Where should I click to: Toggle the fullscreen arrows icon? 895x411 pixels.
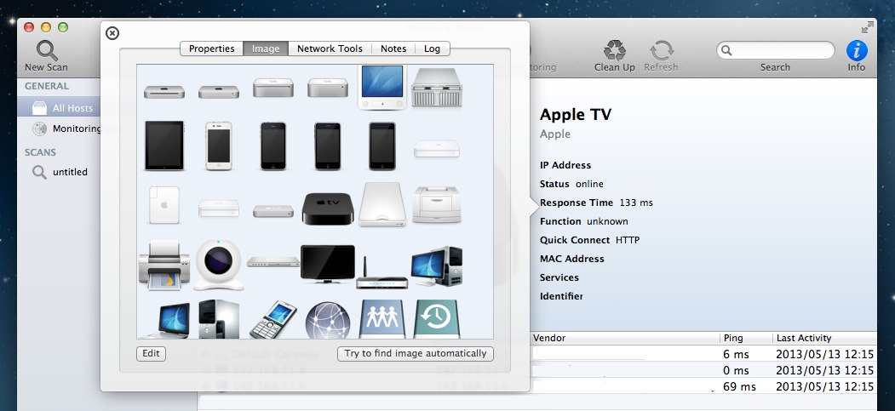[x=868, y=26]
